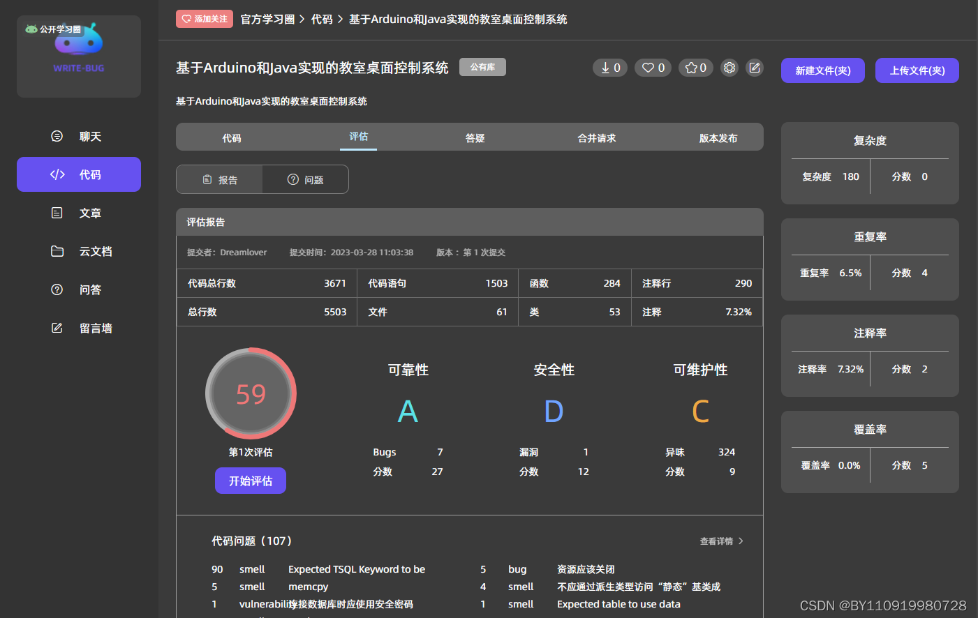Click the 代码 breadcrumb link
Screen dimensions: 978x618
(322, 20)
